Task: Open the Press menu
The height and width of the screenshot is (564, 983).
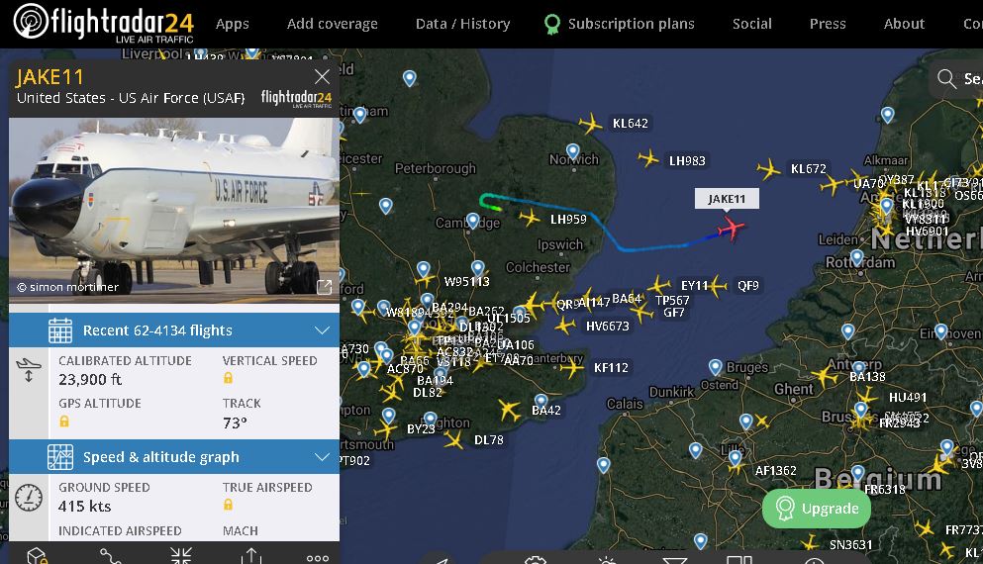Action: (x=828, y=24)
